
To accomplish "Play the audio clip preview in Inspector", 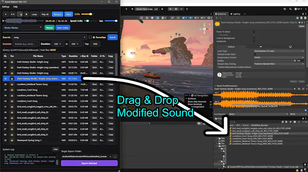I will (x=295, y=89).
